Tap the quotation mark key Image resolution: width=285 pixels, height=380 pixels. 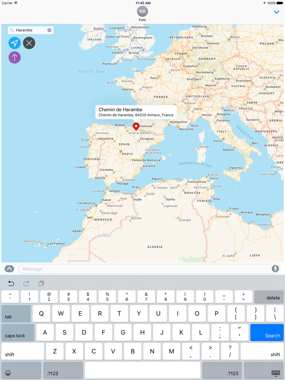tap(239, 332)
